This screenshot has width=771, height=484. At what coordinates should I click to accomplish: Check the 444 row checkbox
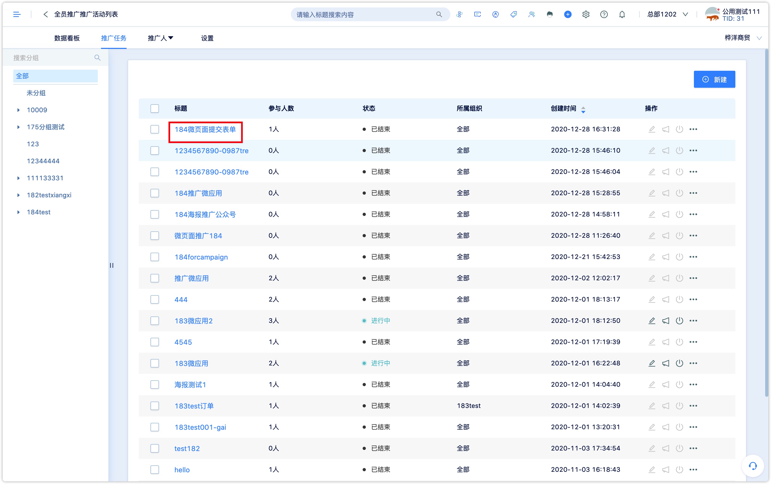[x=154, y=299]
